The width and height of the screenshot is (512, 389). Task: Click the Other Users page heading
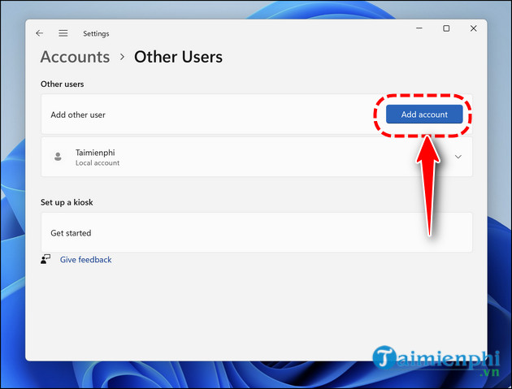[178, 57]
